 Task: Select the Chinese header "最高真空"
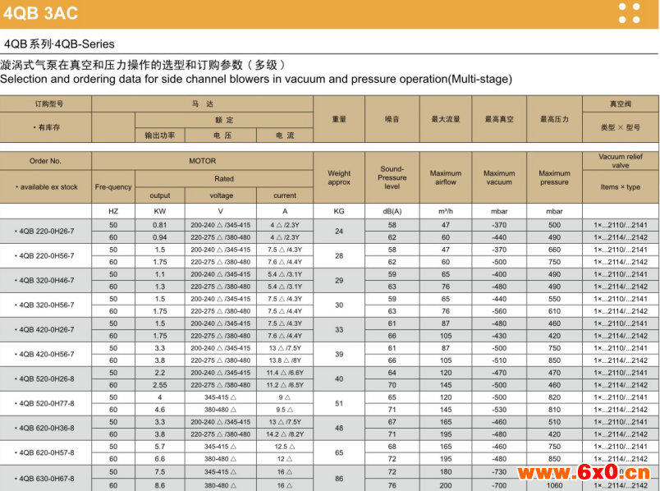tap(499, 119)
